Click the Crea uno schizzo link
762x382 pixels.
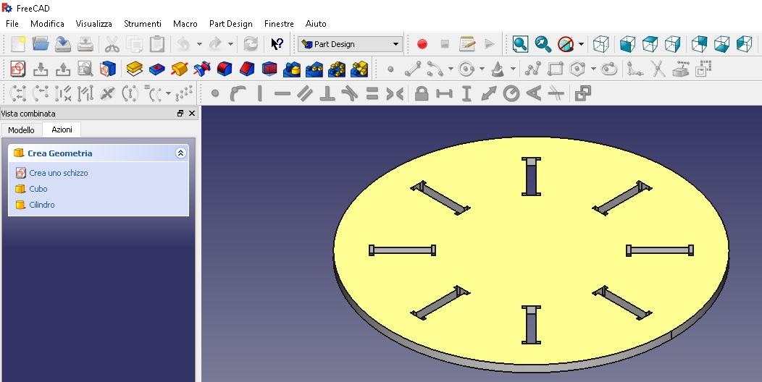click(59, 173)
